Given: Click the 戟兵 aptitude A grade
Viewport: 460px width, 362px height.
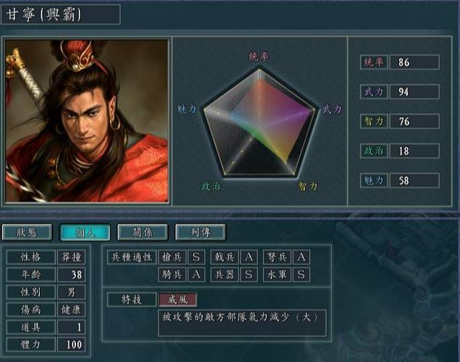Looking at the screenshot, I should (x=248, y=257).
